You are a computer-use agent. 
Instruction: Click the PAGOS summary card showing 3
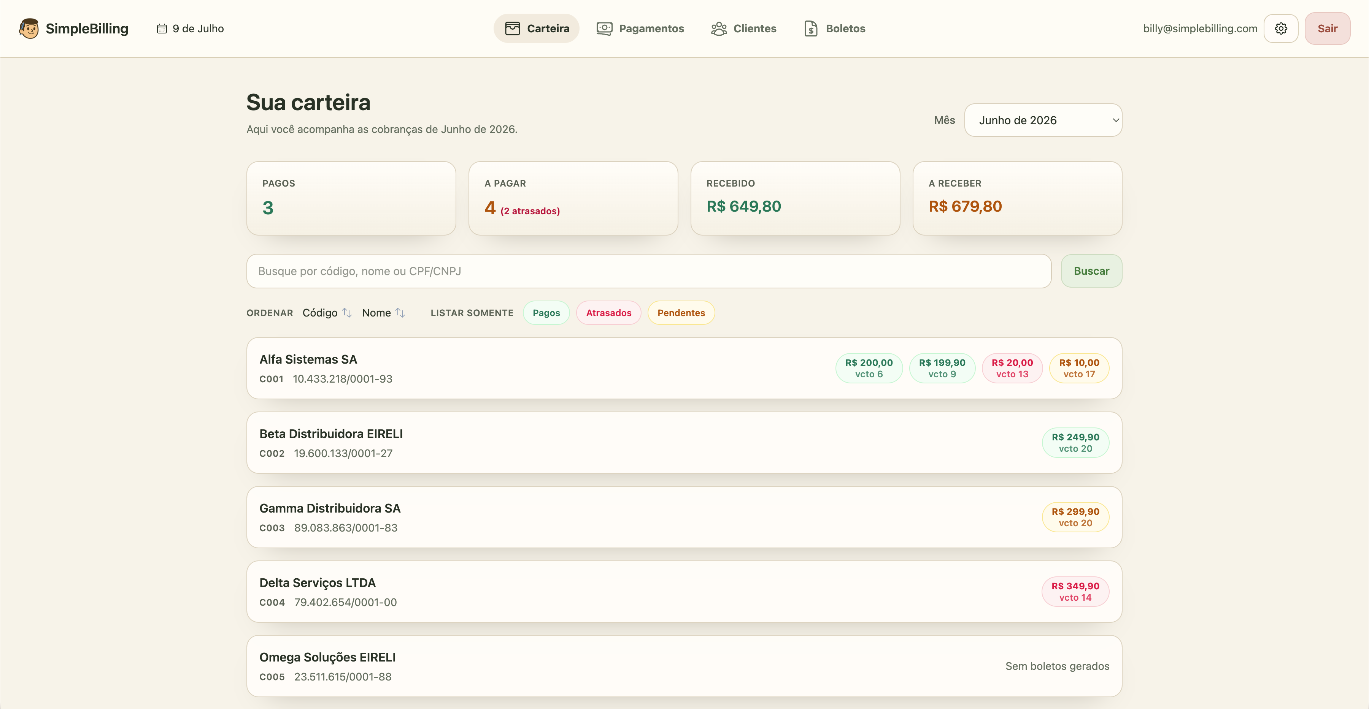coord(351,198)
